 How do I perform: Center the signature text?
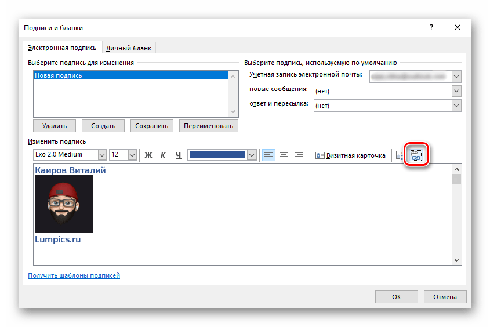click(284, 155)
